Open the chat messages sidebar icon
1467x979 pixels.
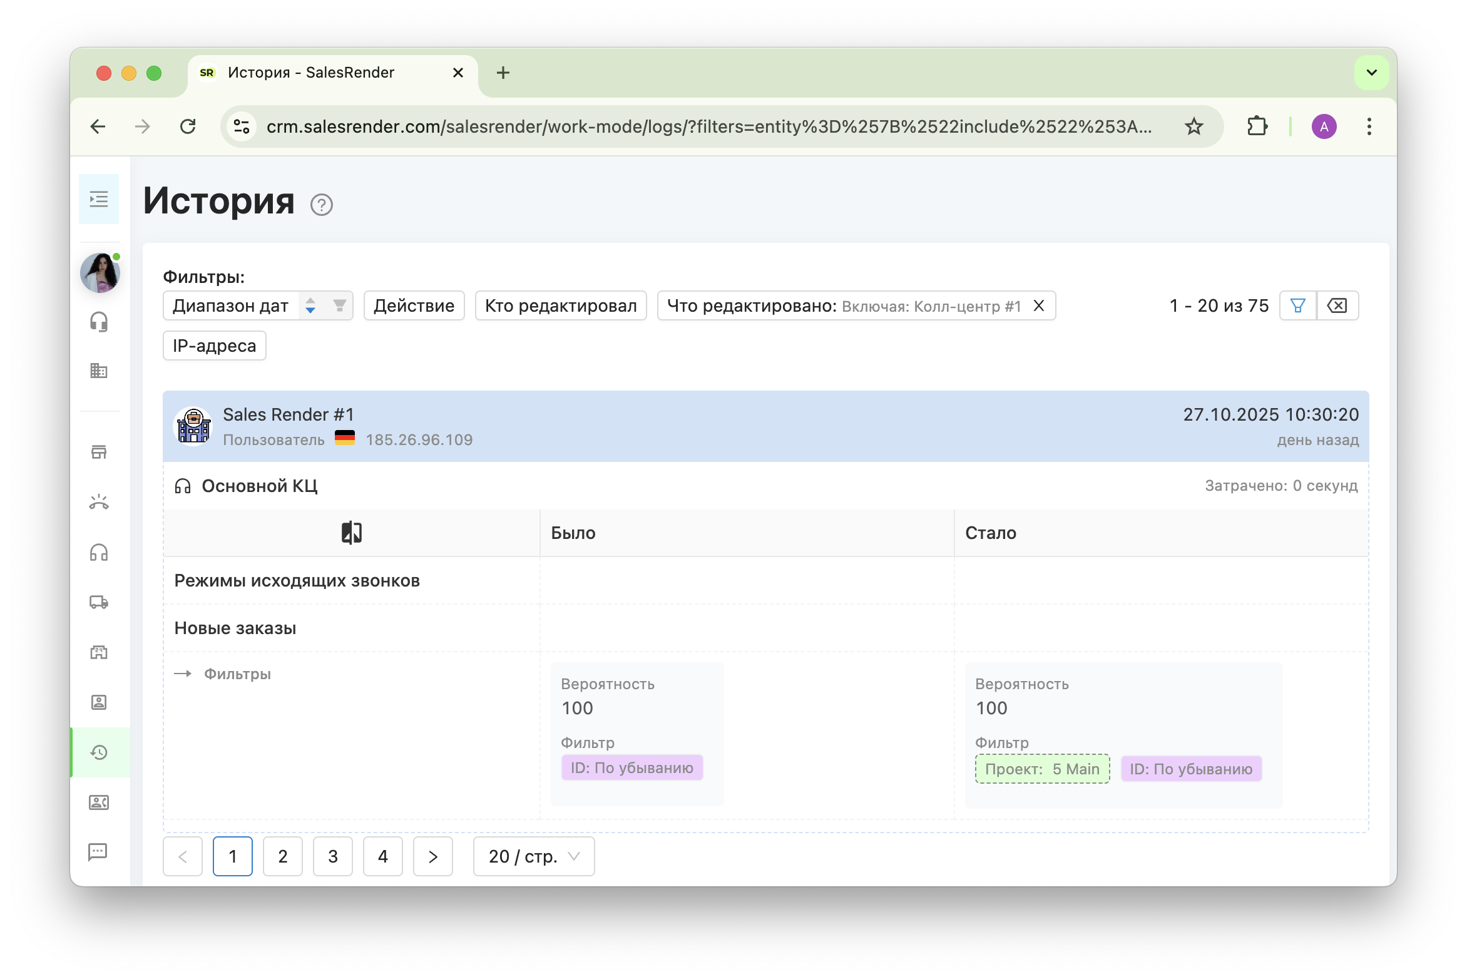coord(99,851)
